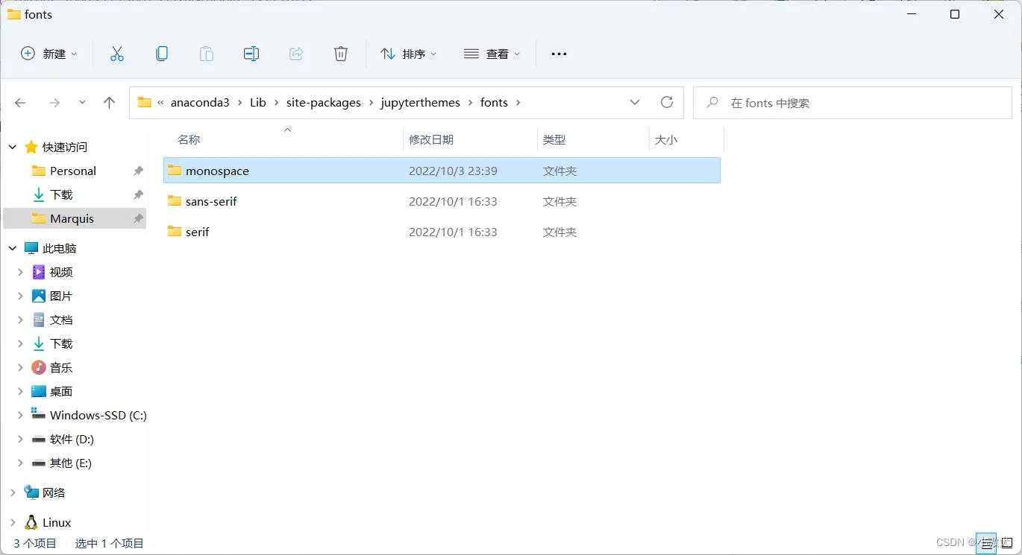
Task: Sort by 大小 column header
Action: coord(666,139)
